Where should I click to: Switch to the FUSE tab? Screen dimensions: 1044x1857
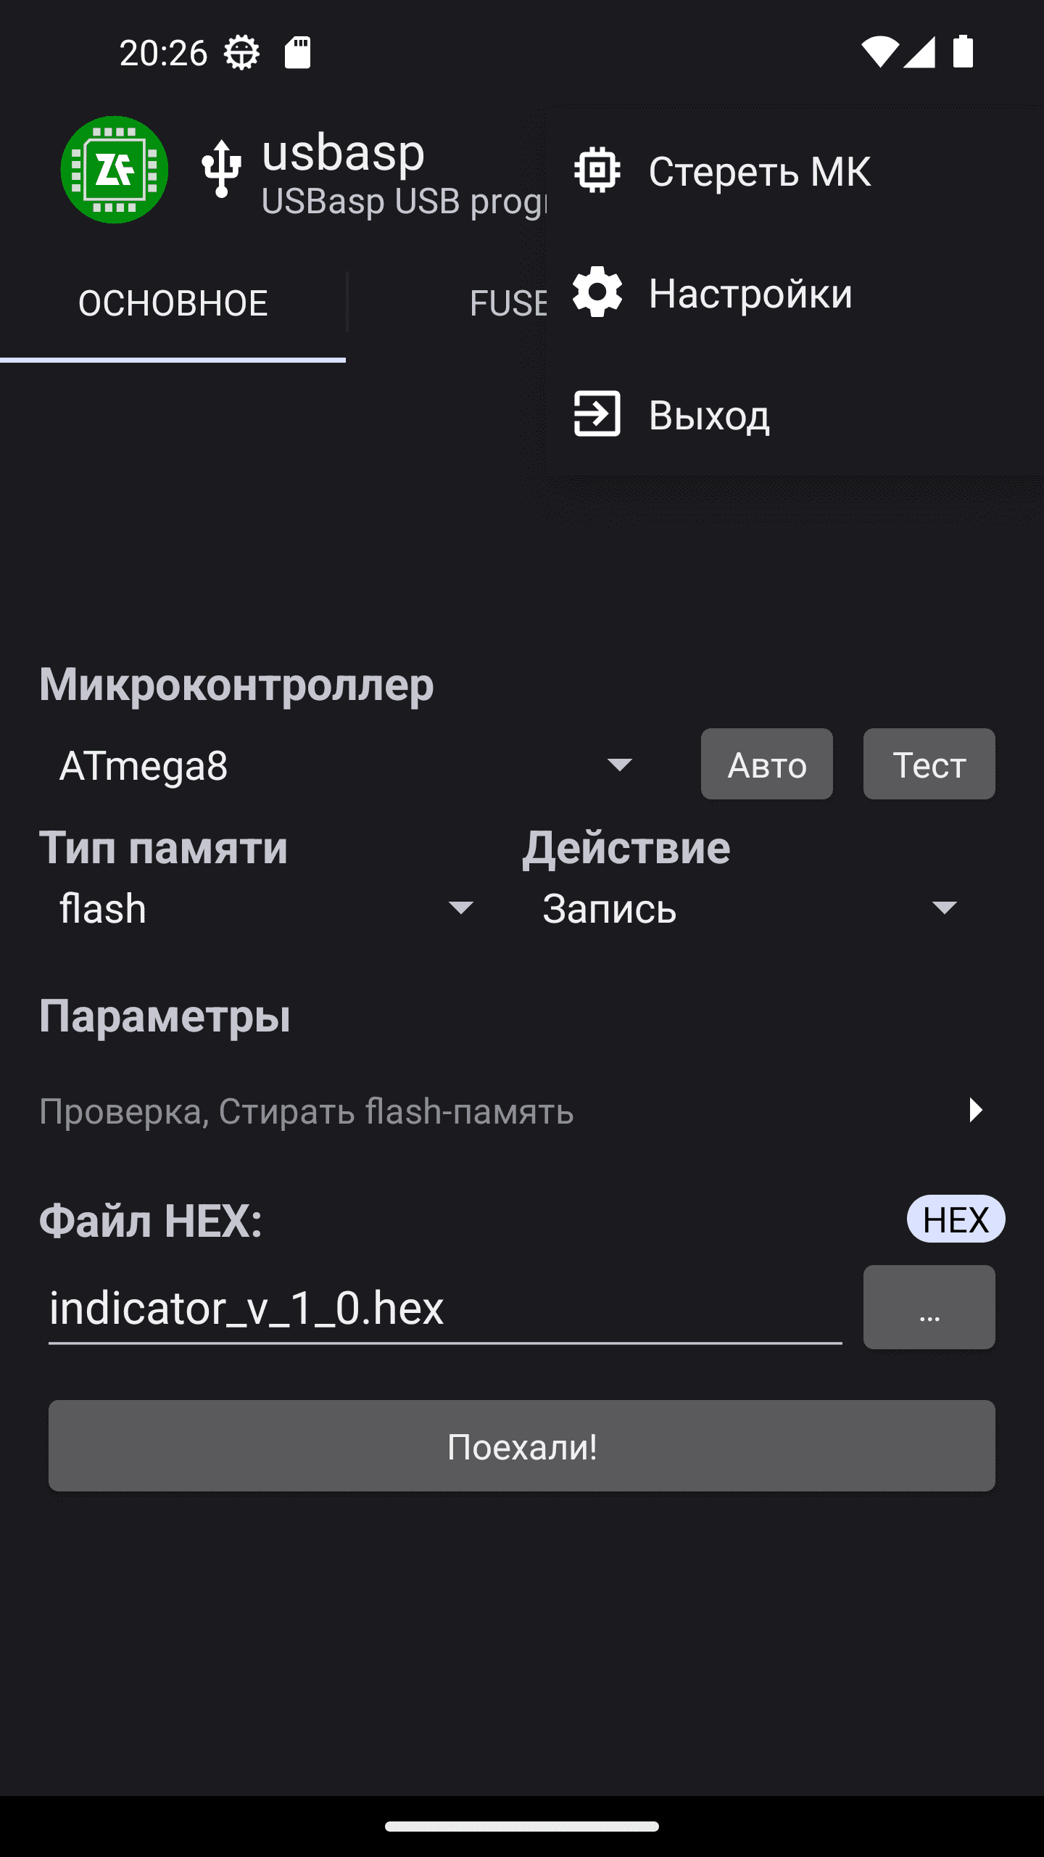click(507, 303)
